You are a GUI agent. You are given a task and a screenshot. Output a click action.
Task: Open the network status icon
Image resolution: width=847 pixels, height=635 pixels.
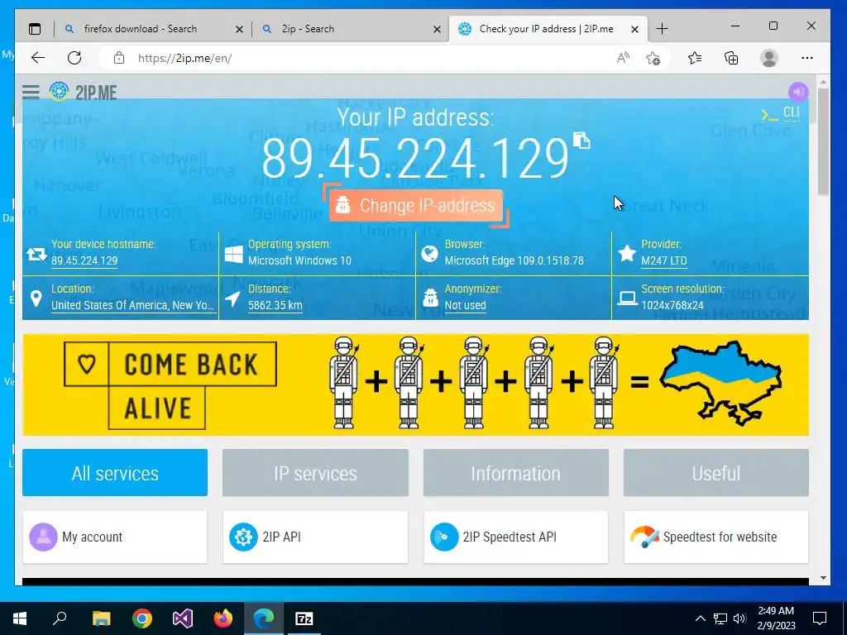coord(720,618)
